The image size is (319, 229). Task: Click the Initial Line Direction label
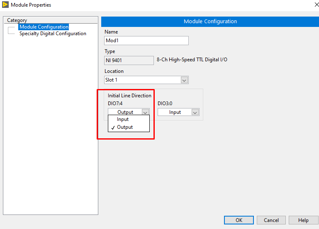click(x=129, y=96)
